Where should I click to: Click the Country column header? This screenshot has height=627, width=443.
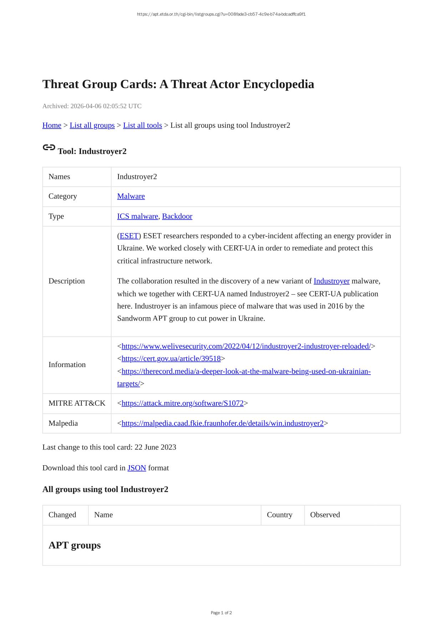[280, 515]
